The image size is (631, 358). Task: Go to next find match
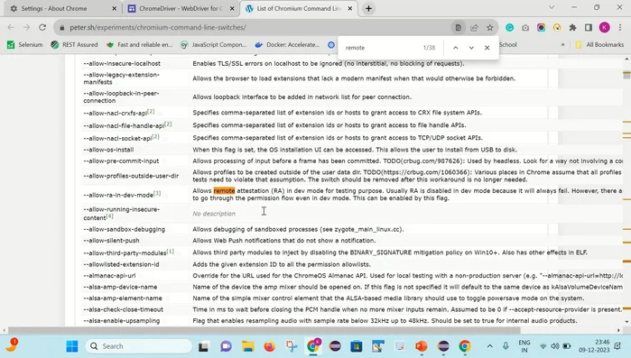471,48
